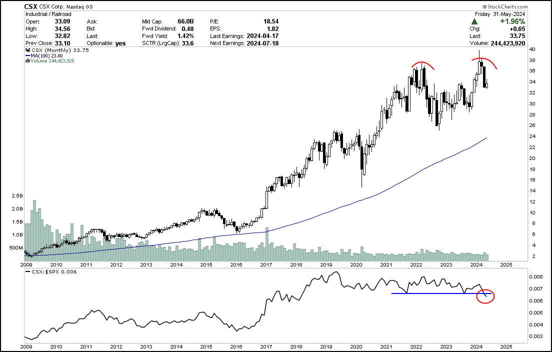
Task: Click the Optionable yes value
Action: point(120,43)
